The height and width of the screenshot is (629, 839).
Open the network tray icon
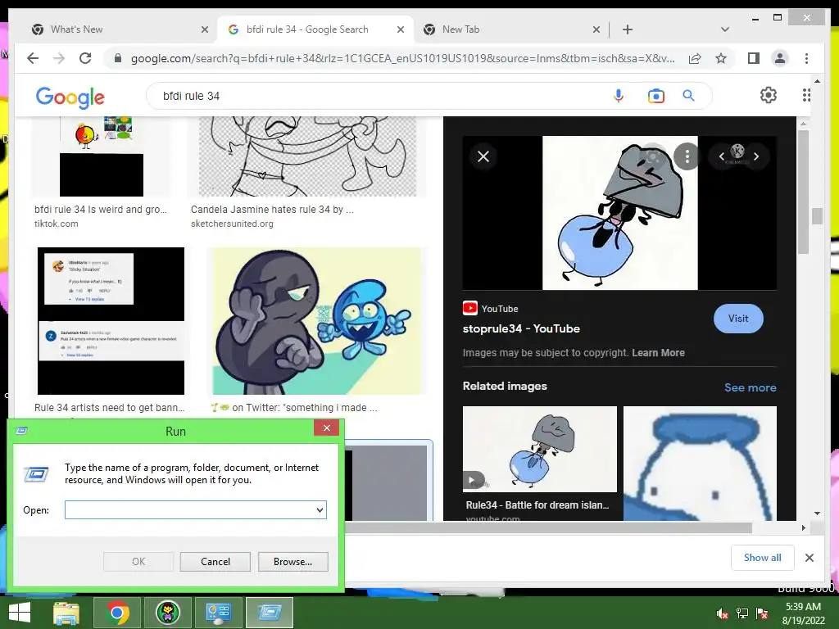(742, 613)
